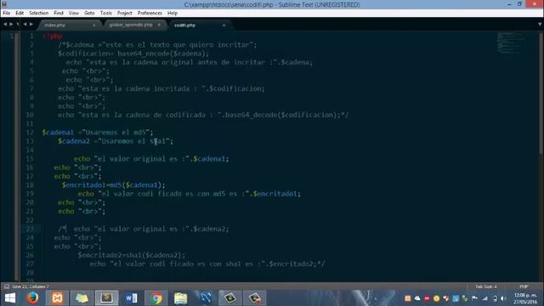Open the Selection menu
The height and width of the screenshot is (306, 544).
click(x=38, y=13)
